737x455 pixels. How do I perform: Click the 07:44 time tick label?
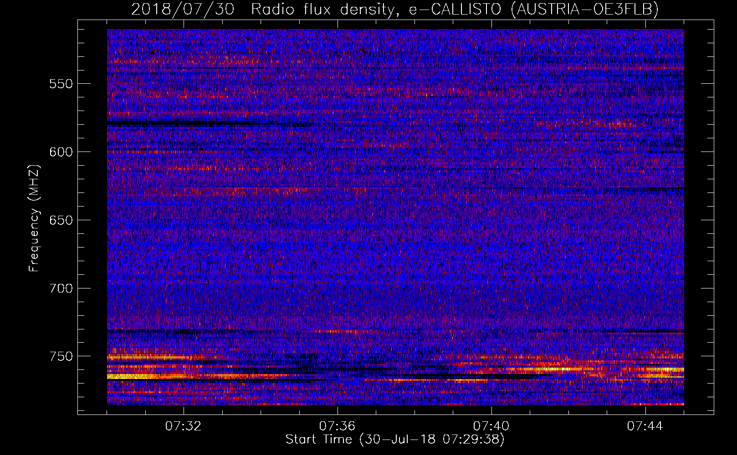pyautogui.click(x=645, y=426)
